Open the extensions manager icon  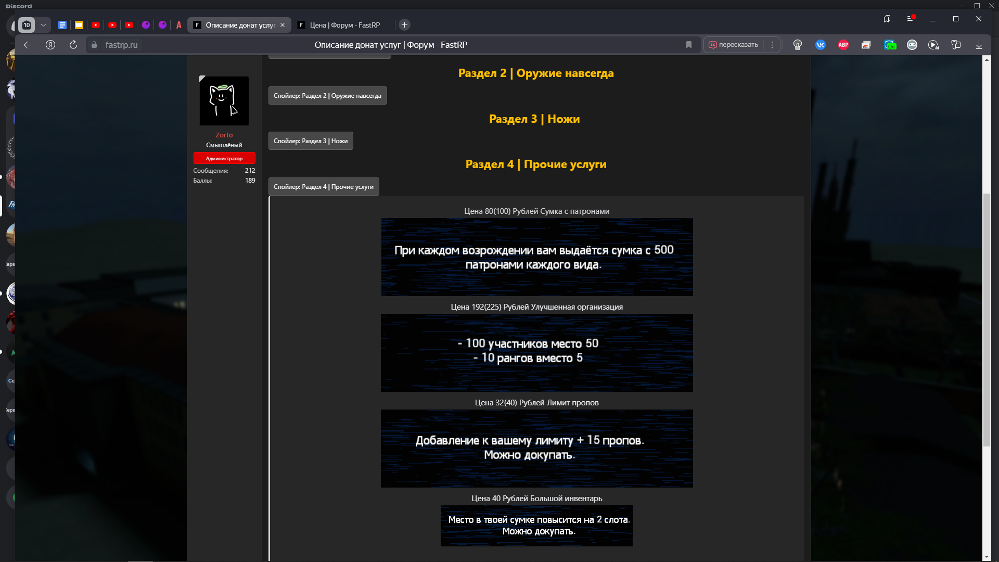tap(956, 45)
